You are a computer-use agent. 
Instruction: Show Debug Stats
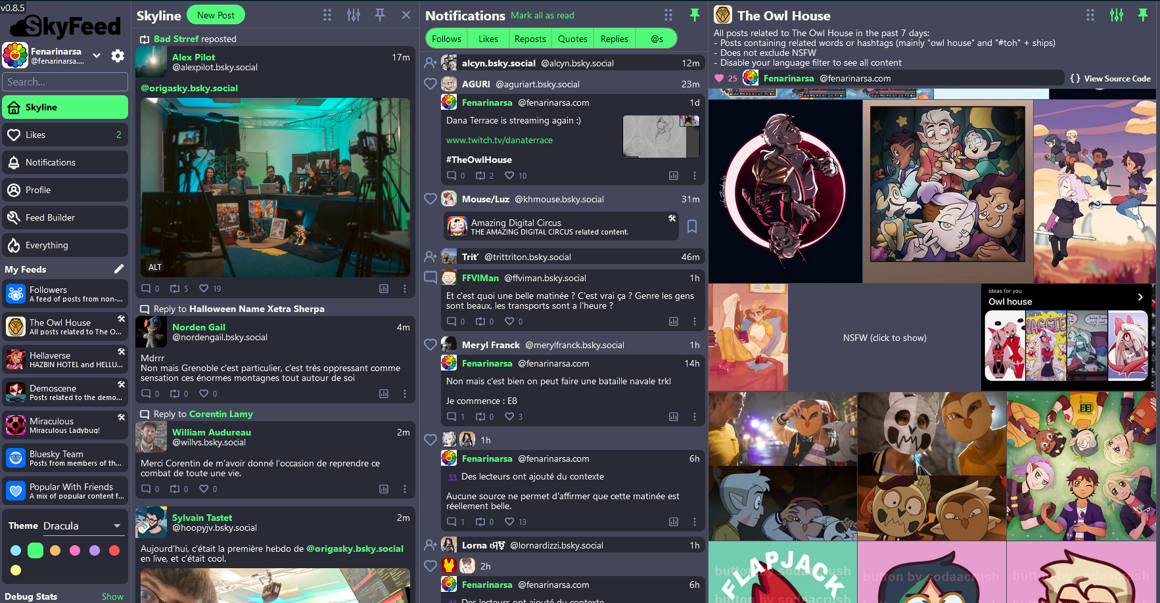point(112,596)
